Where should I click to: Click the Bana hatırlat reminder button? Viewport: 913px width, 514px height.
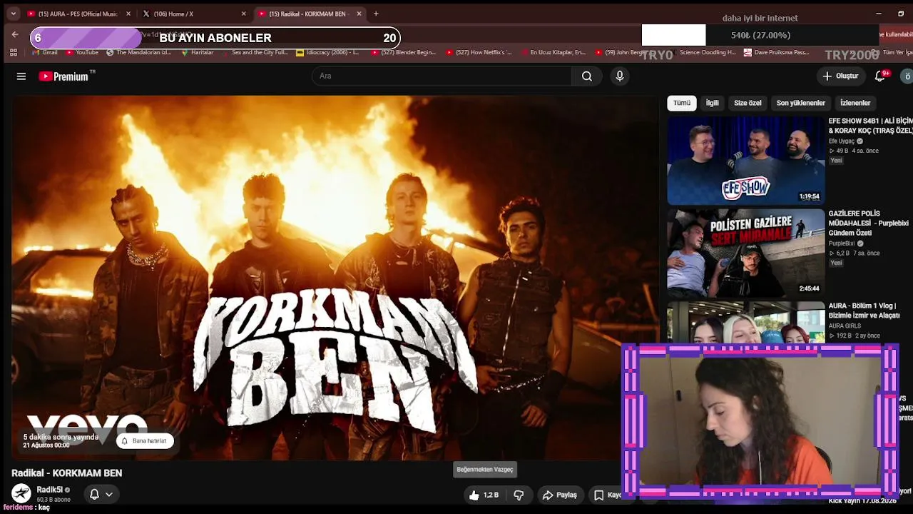coord(145,441)
